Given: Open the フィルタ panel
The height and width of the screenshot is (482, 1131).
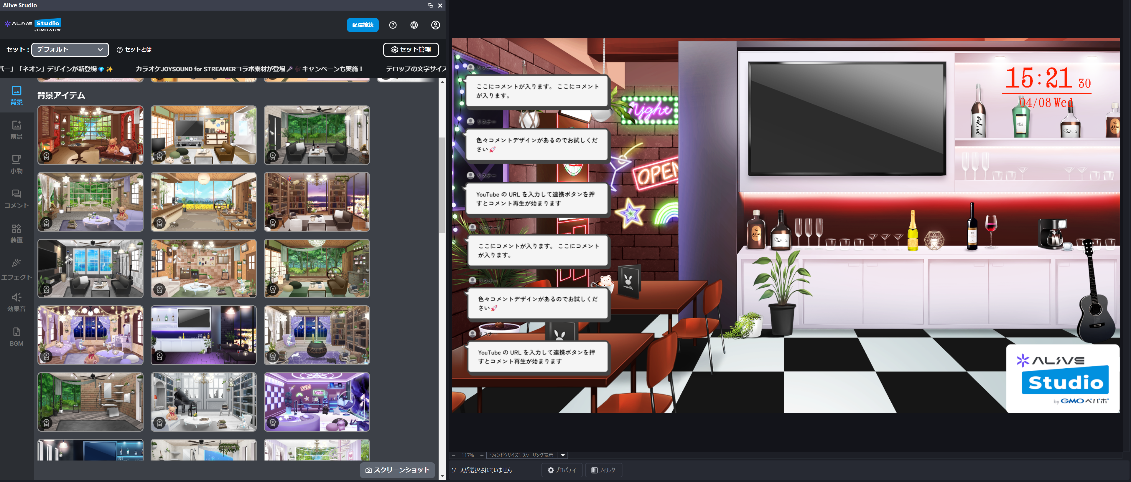Looking at the screenshot, I should coord(603,470).
